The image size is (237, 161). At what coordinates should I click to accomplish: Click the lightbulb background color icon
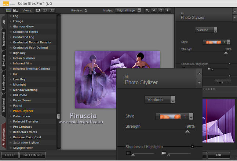point(167,10)
